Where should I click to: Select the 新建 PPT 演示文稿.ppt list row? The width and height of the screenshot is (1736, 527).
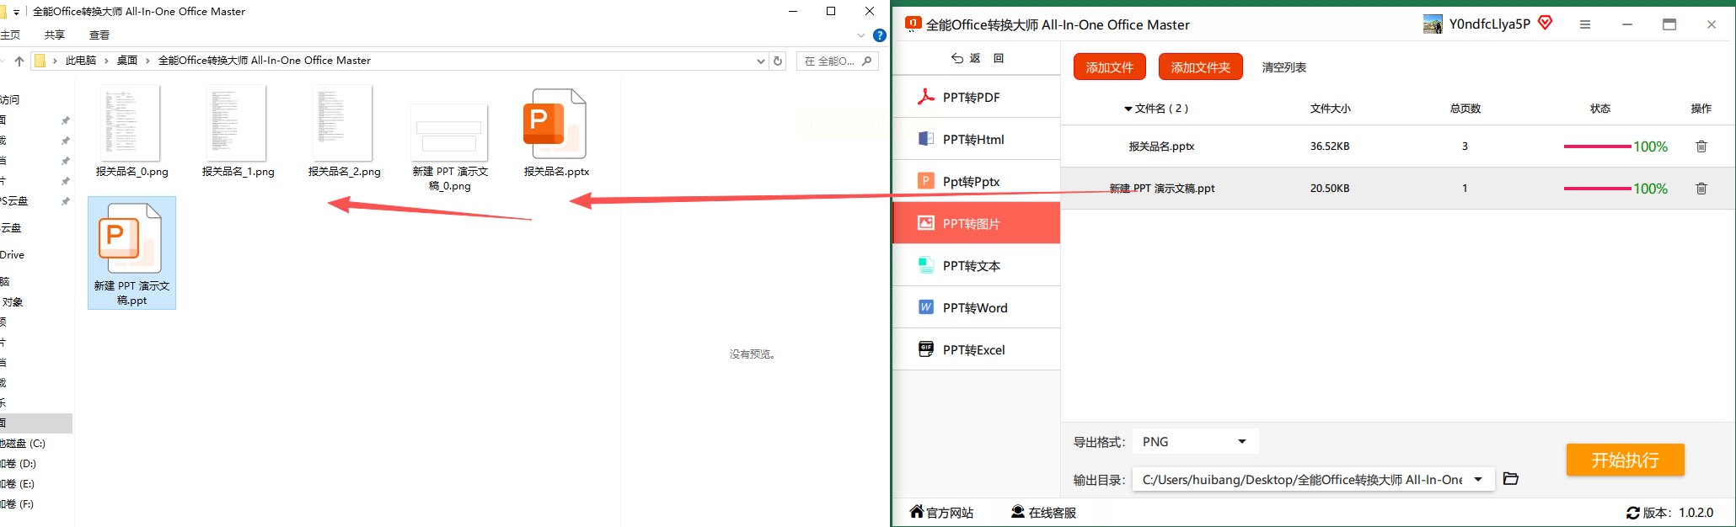pos(1397,189)
